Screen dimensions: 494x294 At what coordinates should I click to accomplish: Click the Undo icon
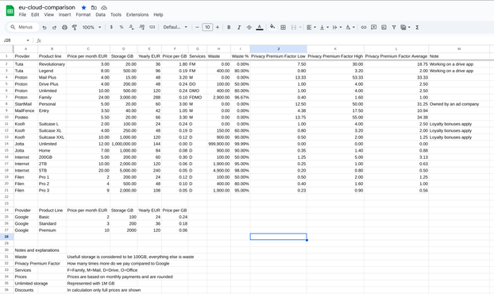tap(44, 28)
